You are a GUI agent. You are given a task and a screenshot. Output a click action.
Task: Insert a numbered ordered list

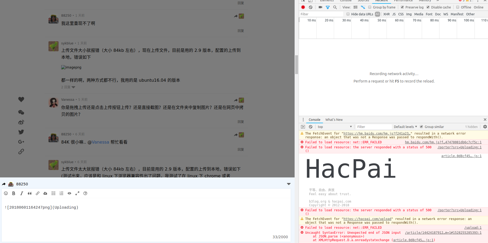[x=61, y=193]
